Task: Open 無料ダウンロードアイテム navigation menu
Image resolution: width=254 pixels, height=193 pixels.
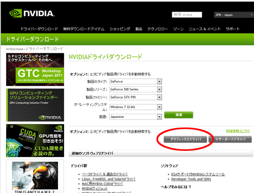Action: 84,29
